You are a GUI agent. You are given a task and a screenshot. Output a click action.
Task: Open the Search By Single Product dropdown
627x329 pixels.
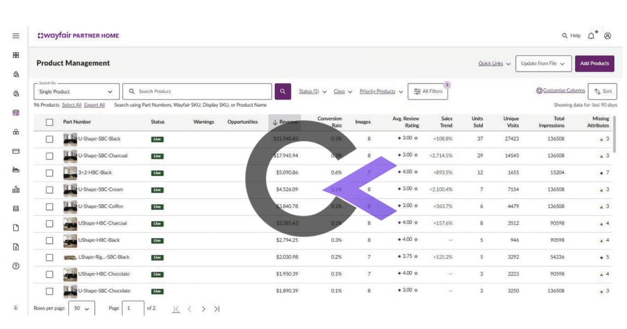[x=77, y=91]
